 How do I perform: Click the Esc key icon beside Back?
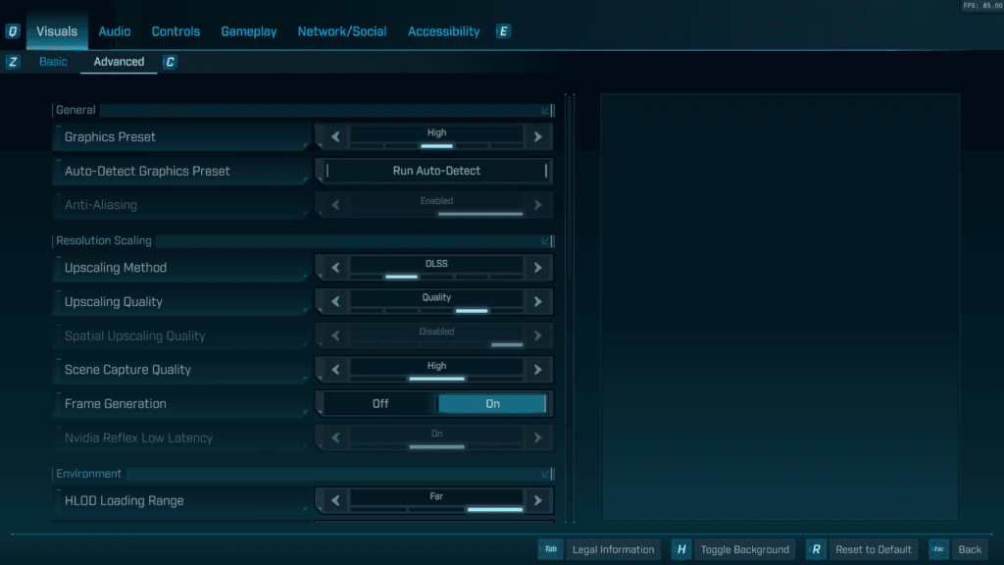tap(939, 549)
